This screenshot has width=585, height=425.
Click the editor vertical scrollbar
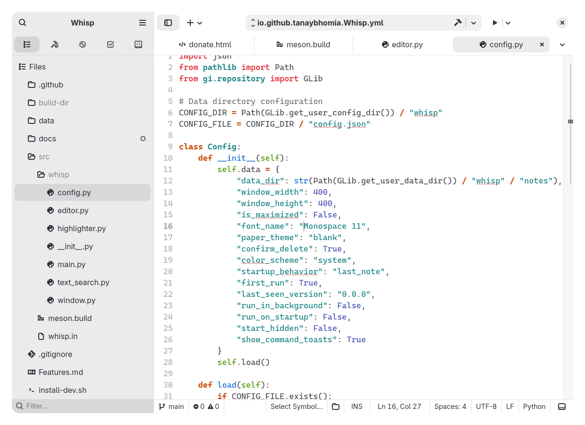pyautogui.click(x=570, y=123)
